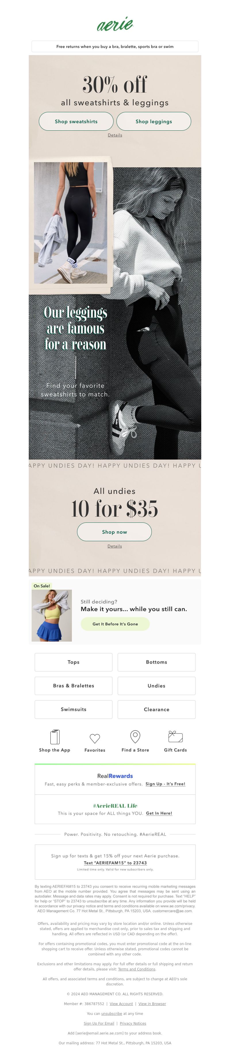Click the Aerie logo at top
Screen dimensions: 230x1057
pos(115,24)
